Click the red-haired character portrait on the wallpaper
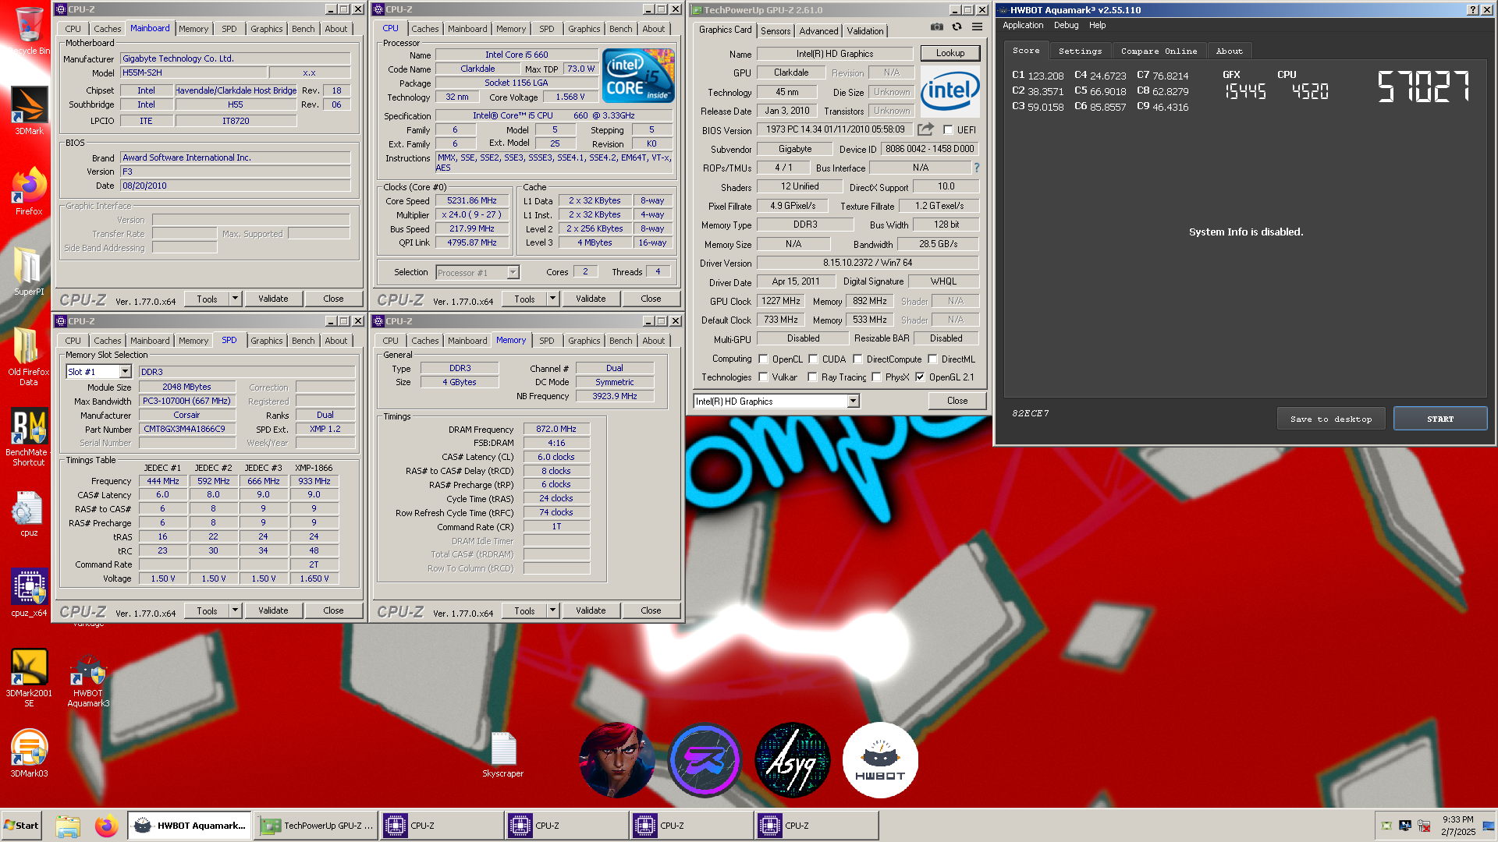1498x842 pixels. [616, 760]
